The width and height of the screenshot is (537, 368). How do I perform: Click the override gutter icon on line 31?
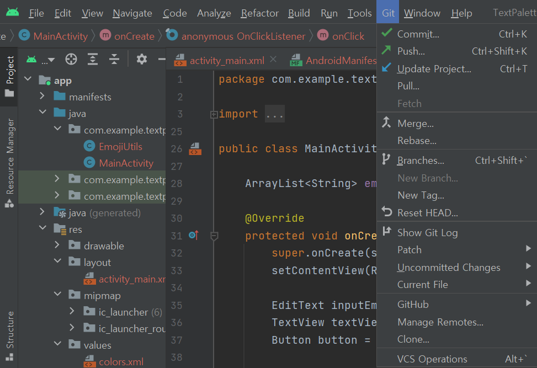click(x=194, y=235)
